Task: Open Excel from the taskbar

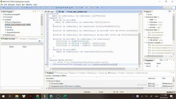Action: (65, 96)
